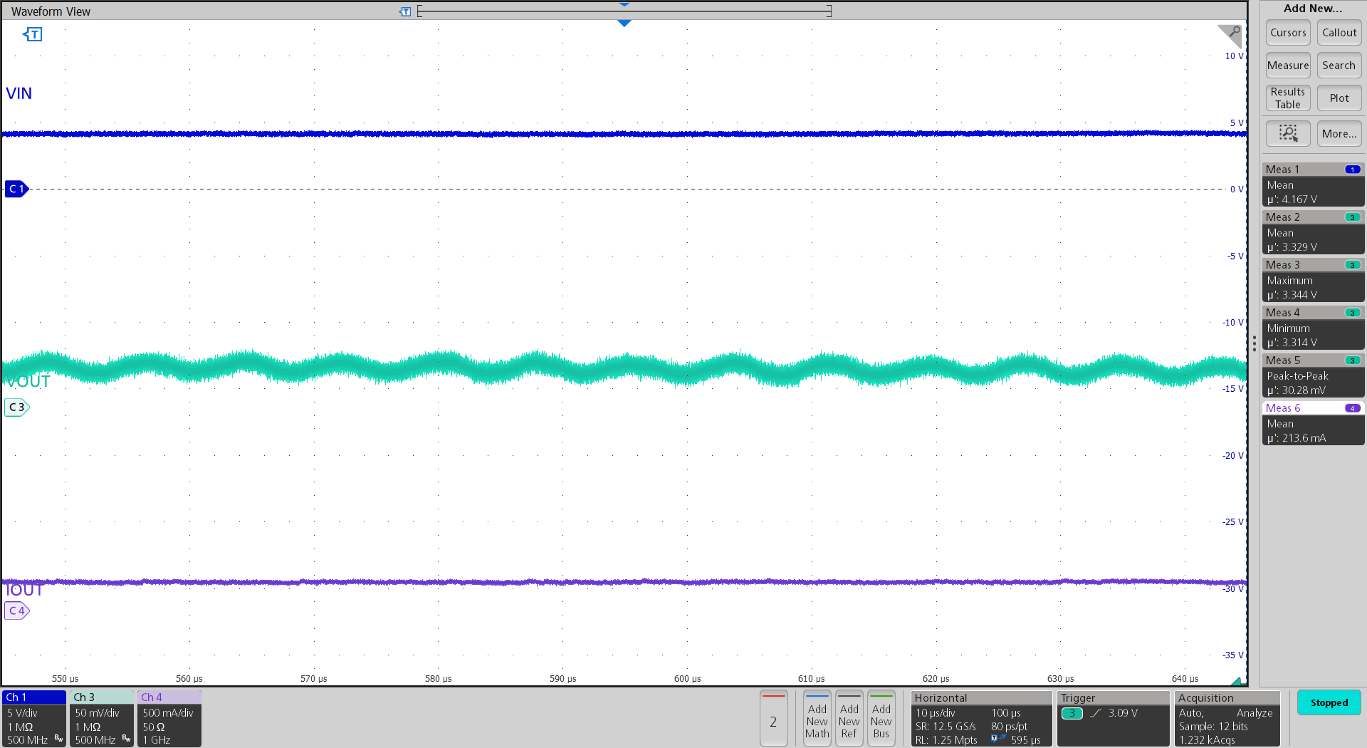Open the Results Table

click(1288, 98)
